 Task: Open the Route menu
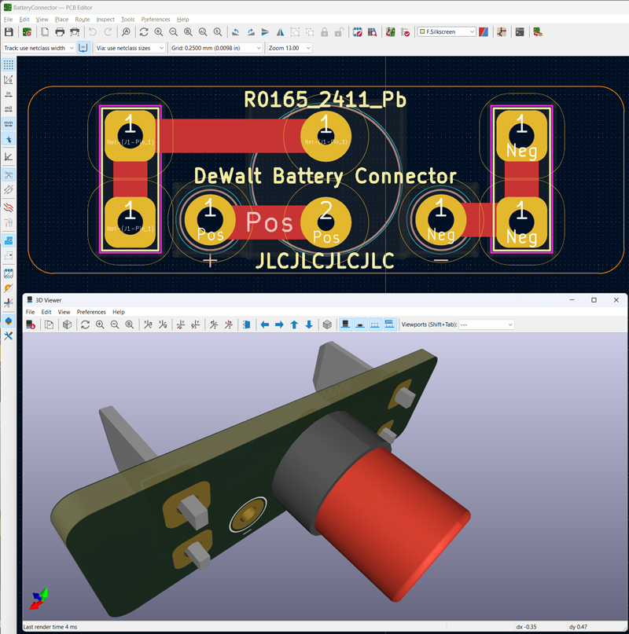83,19
